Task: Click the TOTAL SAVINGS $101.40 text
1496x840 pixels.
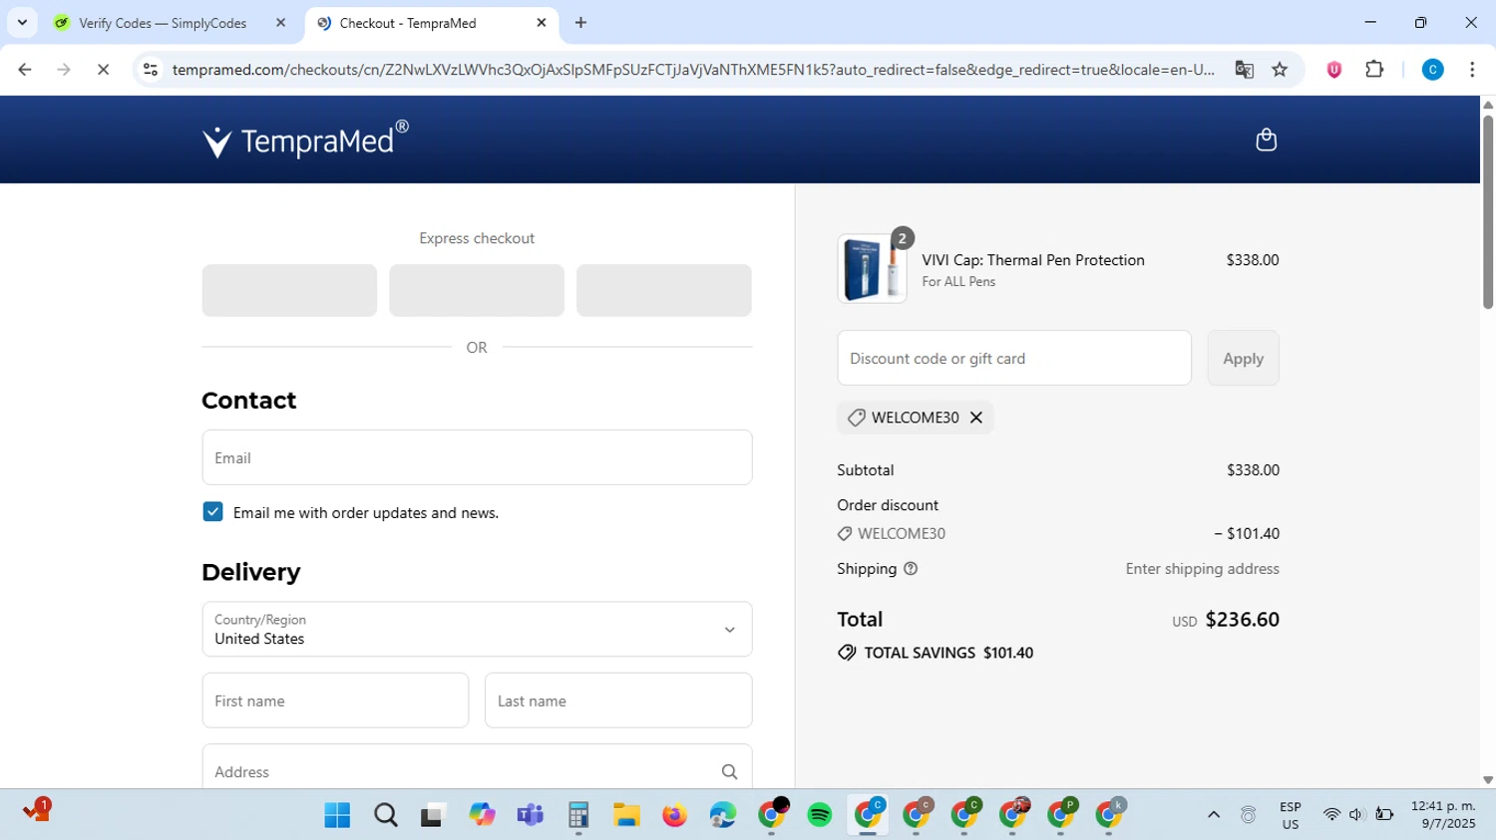Action: point(948,653)
